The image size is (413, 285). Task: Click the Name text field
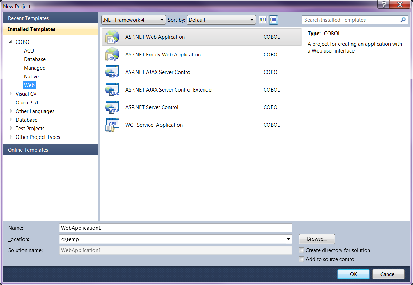pos(176,228)
